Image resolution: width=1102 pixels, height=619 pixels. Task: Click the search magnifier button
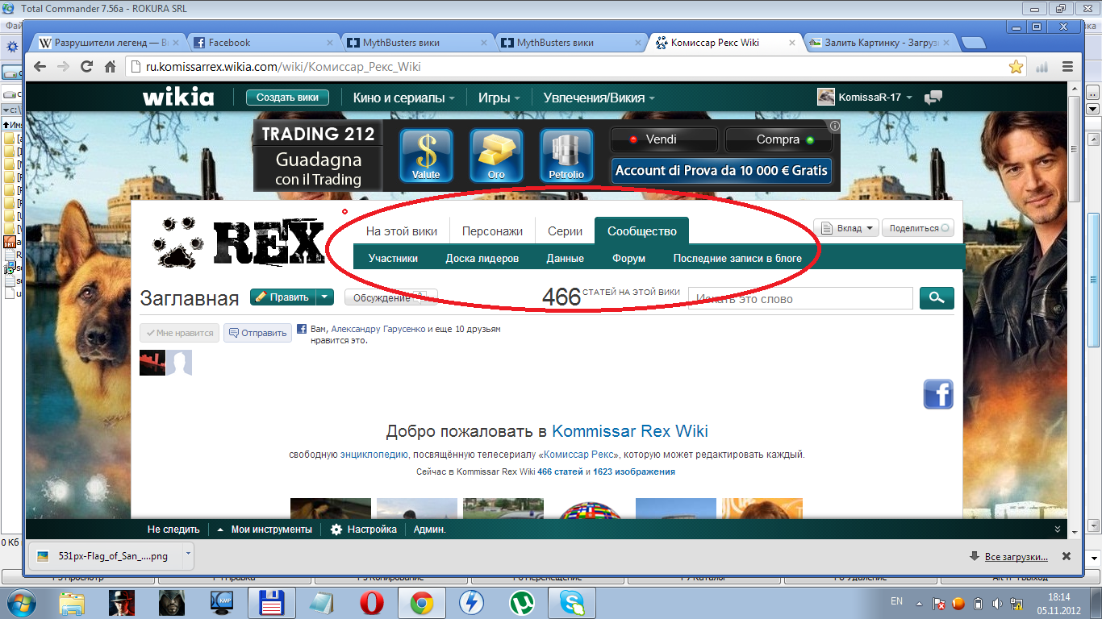[x=937, y=298]
